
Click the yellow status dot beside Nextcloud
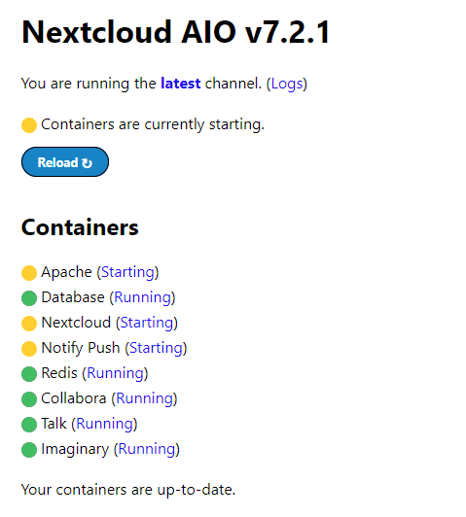(29, 324)
